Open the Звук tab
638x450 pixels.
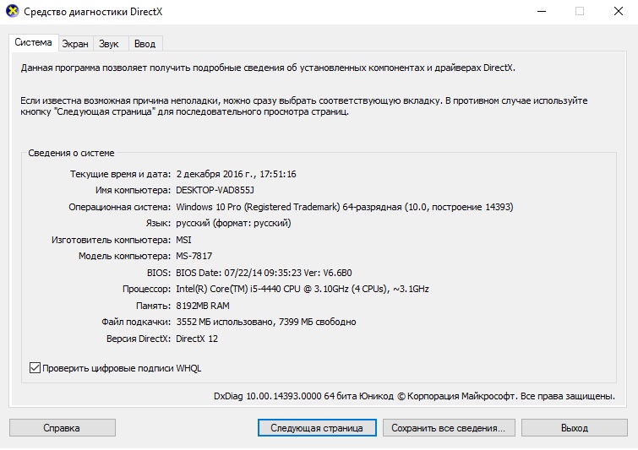tap(108, 44)
